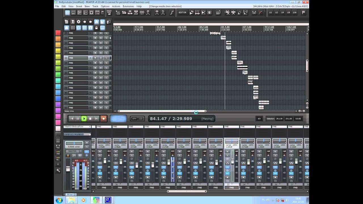Click the envelope curve toolbar icon

[x=172, y=12]
